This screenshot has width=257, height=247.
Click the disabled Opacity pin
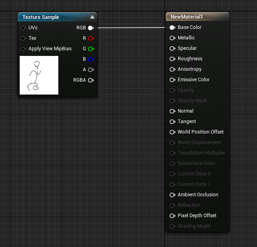tap(172, 90)
